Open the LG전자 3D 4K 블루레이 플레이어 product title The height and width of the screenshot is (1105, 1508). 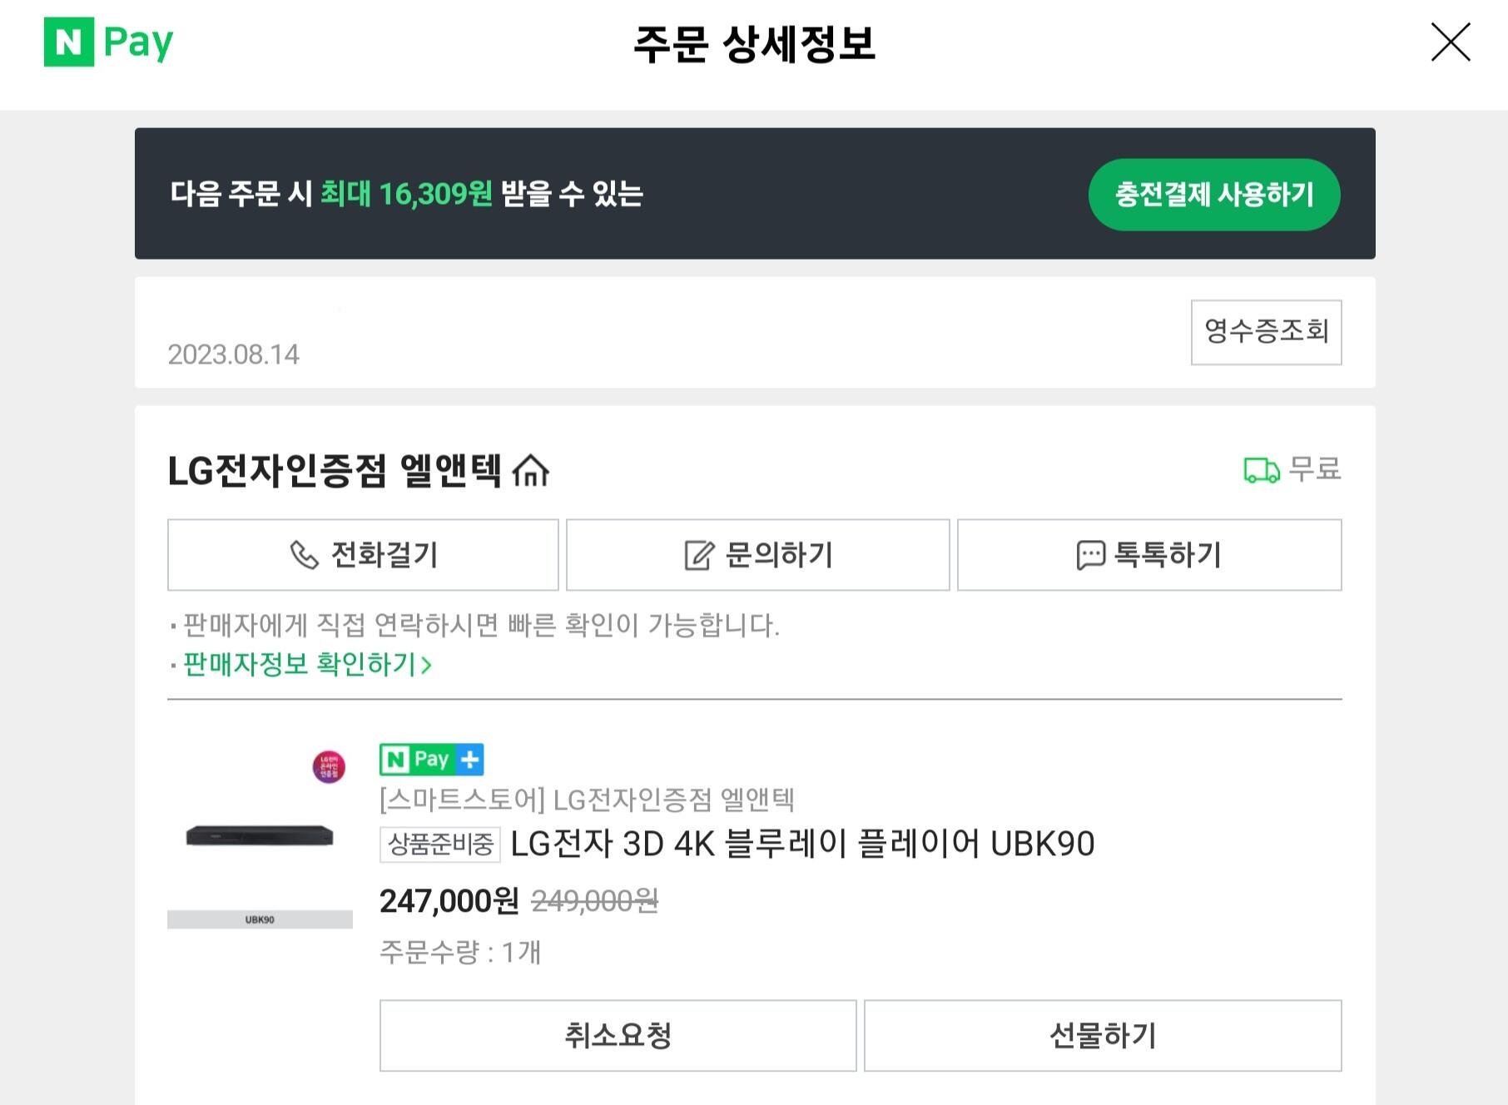(x=801, y=845)
